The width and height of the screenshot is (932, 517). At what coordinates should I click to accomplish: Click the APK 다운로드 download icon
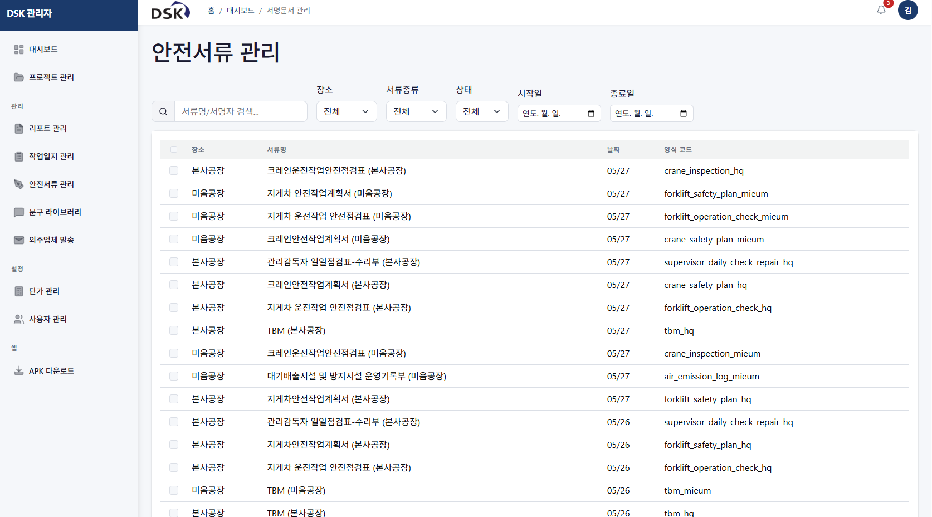pyautogui.click(x=19, y=371)
